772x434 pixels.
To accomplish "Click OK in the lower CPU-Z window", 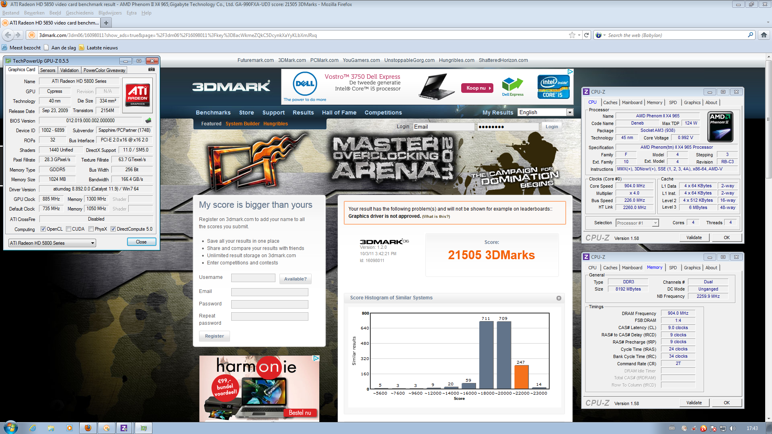I will pos(727,403).
